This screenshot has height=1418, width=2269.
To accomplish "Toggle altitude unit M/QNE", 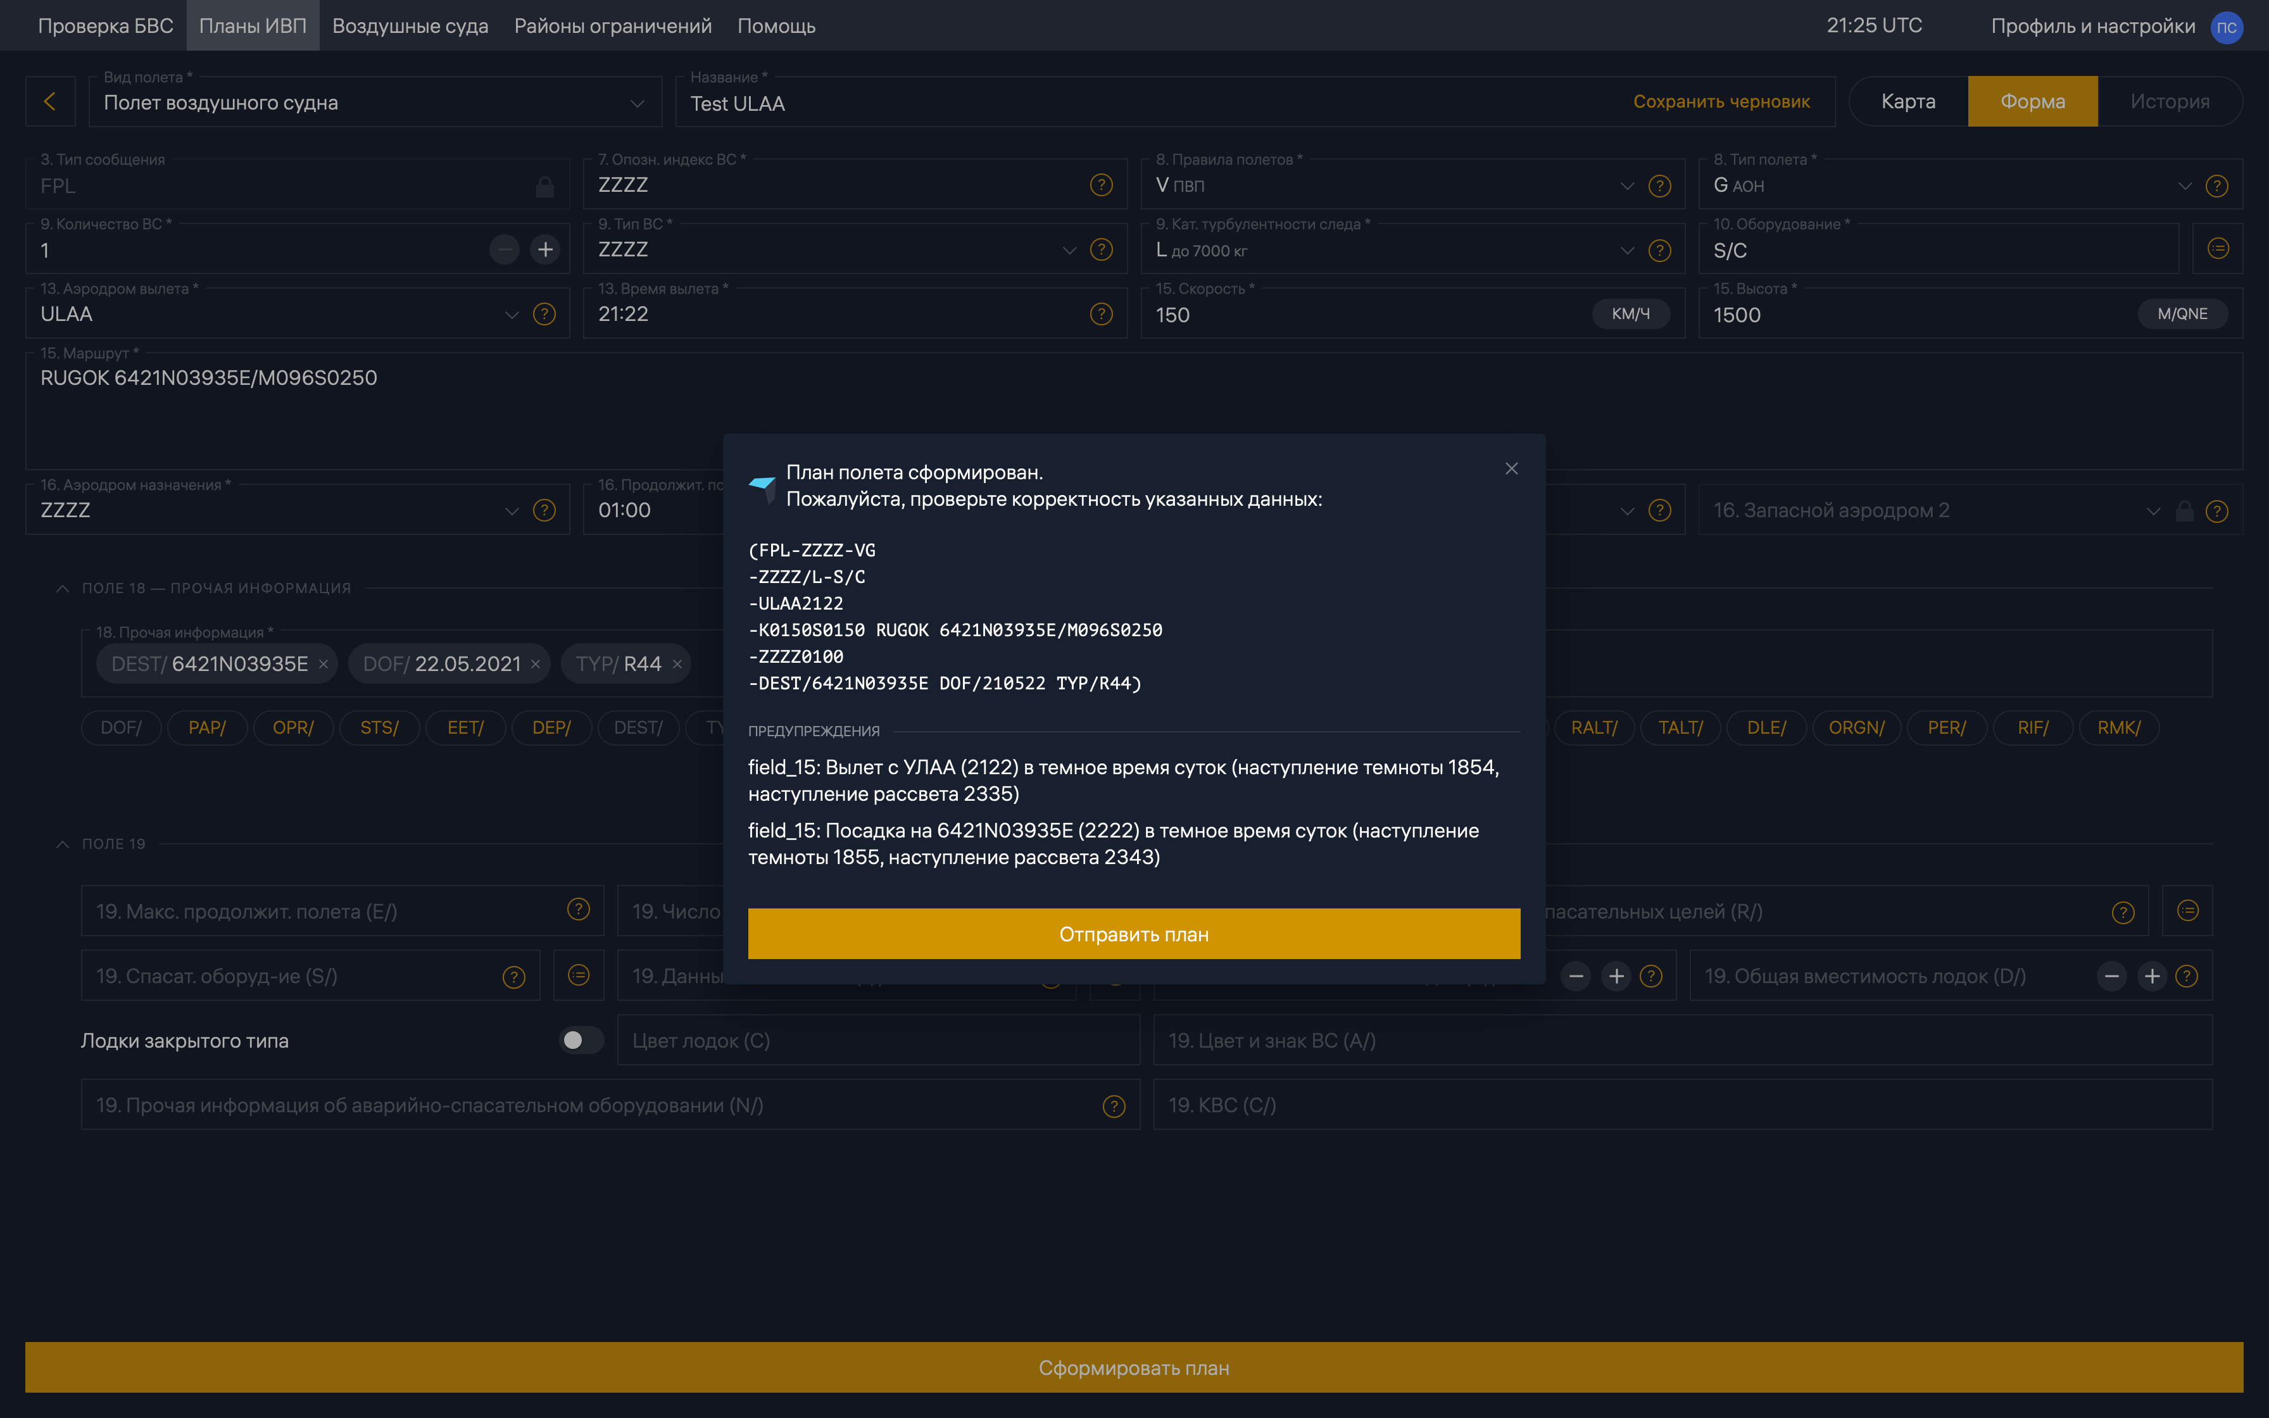I will (2182, 314).
